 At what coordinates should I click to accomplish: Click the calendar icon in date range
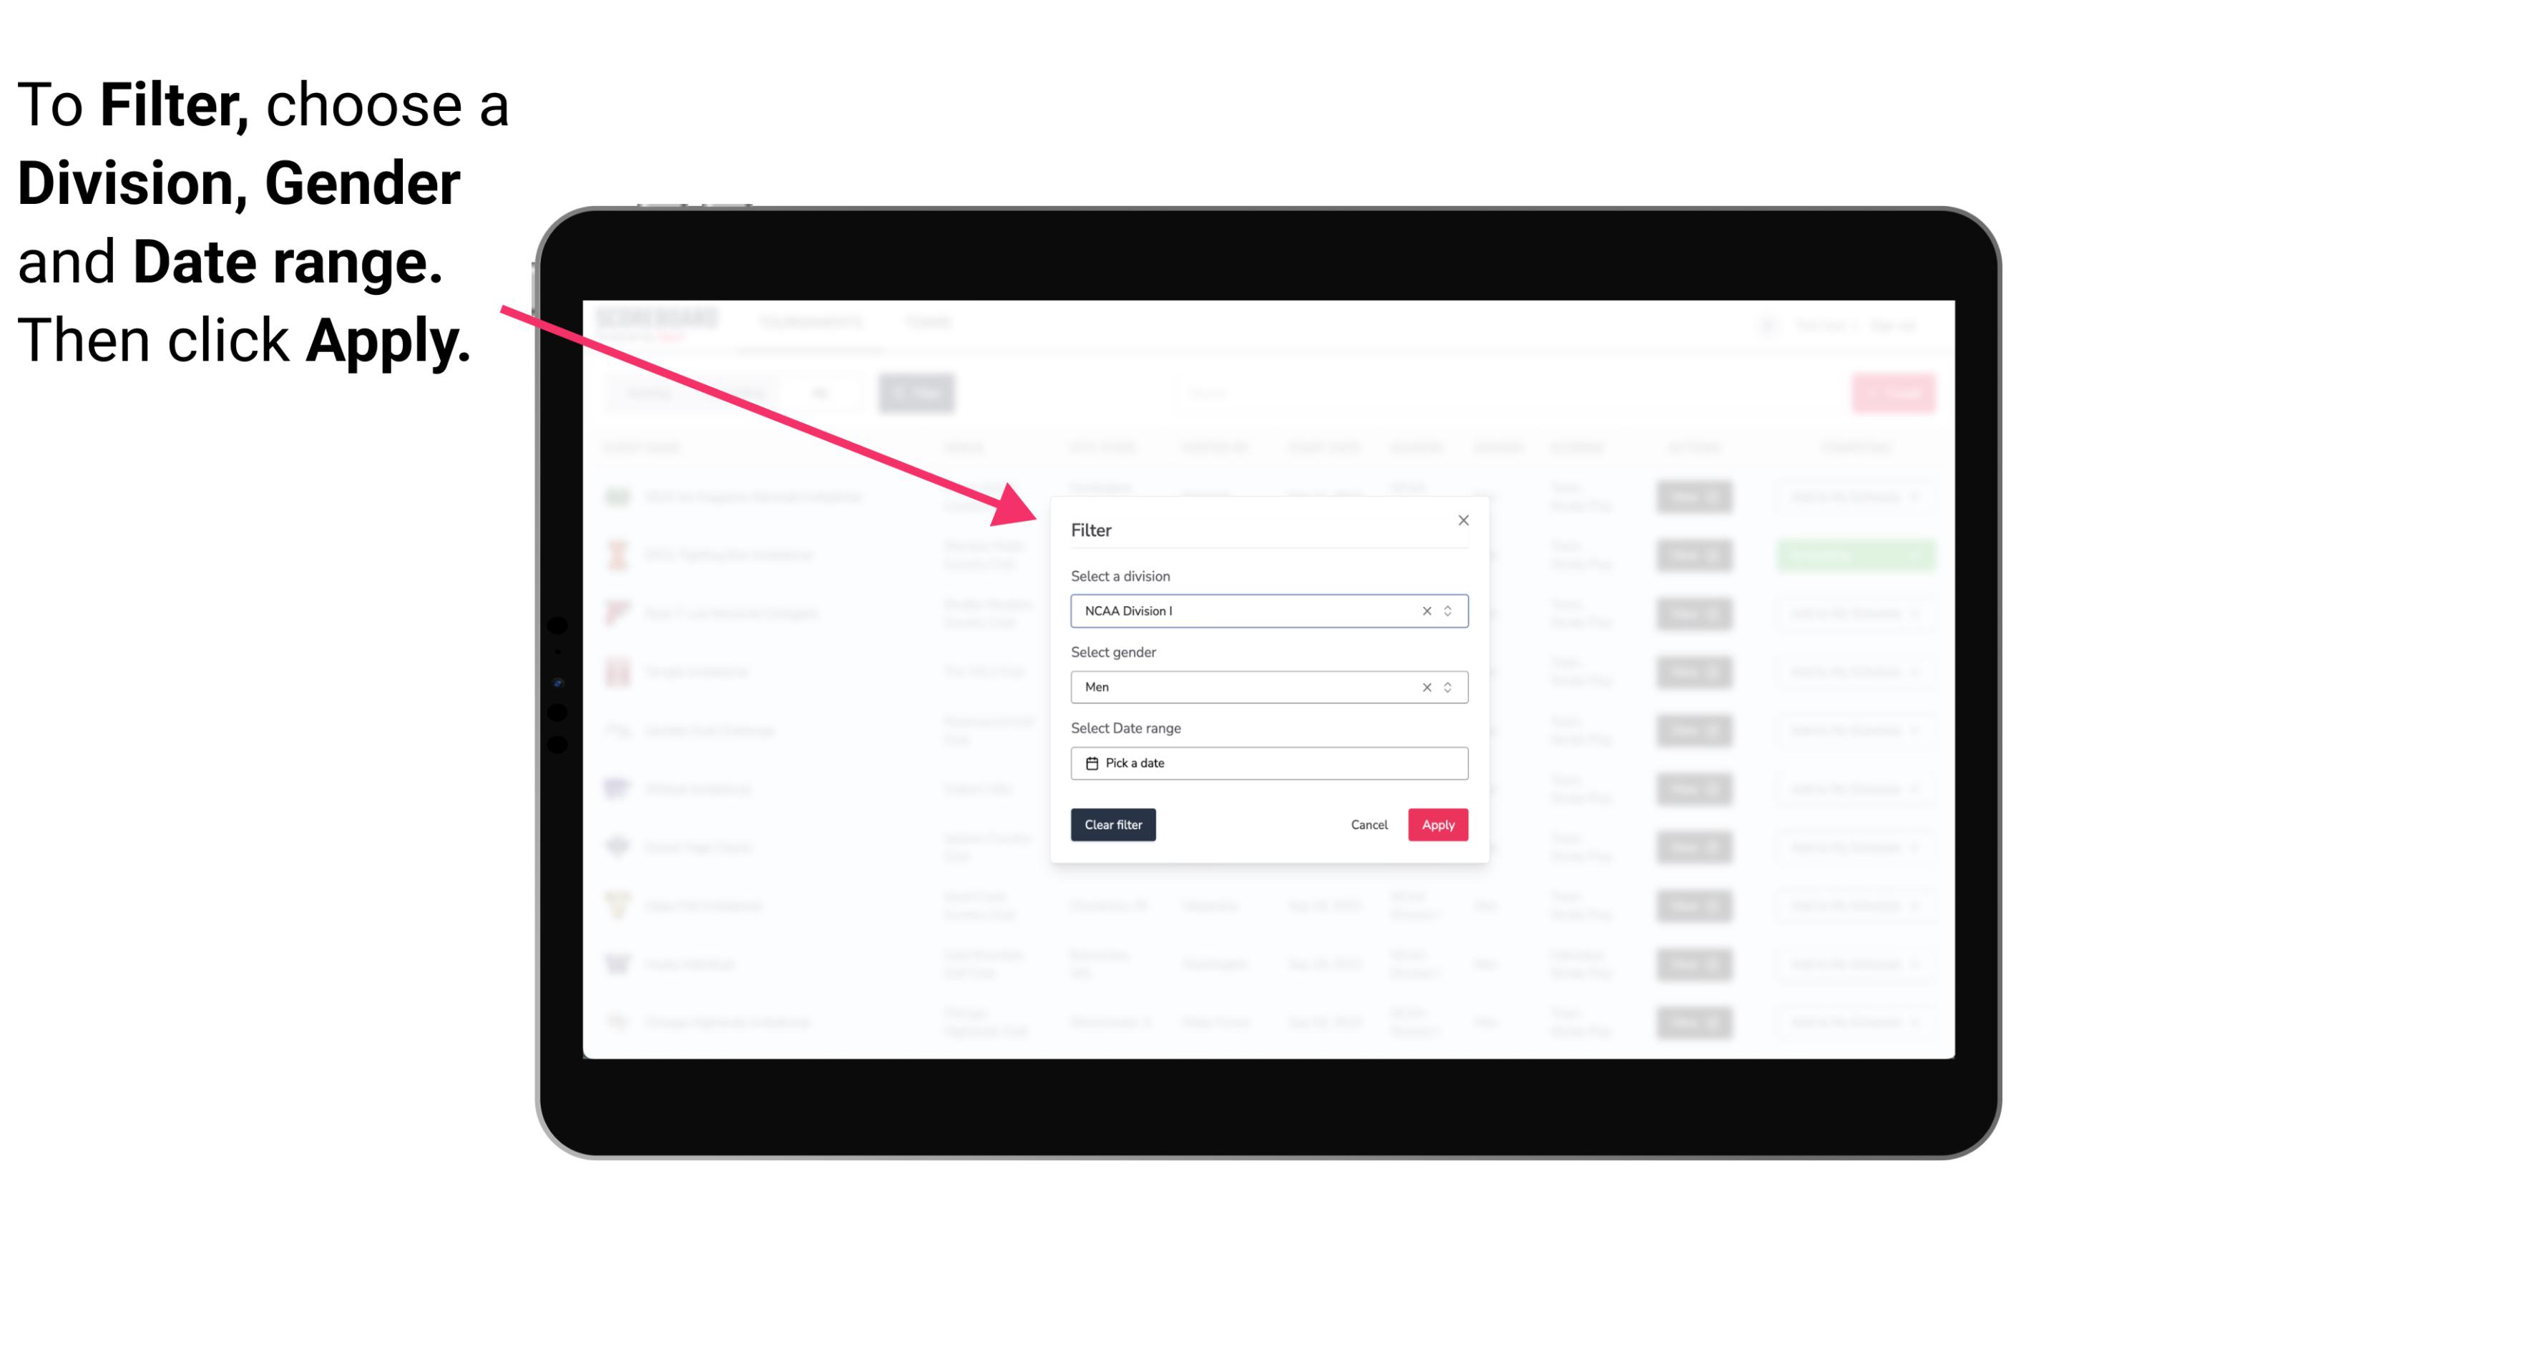[1090, 763]
